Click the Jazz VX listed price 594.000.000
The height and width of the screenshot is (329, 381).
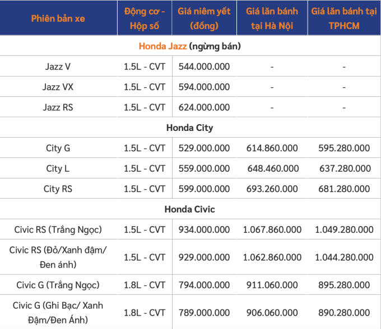click(x=204, y=87)
